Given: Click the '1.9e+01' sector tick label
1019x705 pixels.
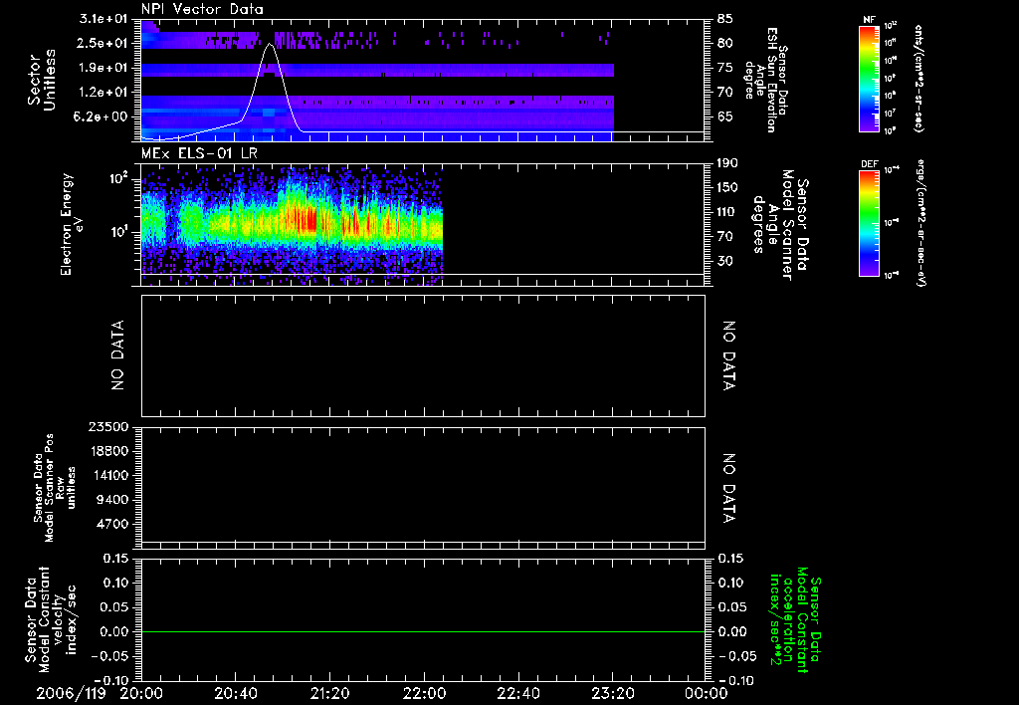Looking at the screenshot, I should coord(102,68).
